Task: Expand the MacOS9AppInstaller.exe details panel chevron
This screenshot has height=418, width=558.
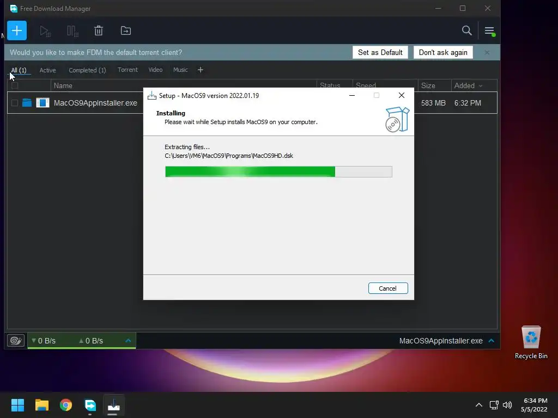Action: point(492,341)
